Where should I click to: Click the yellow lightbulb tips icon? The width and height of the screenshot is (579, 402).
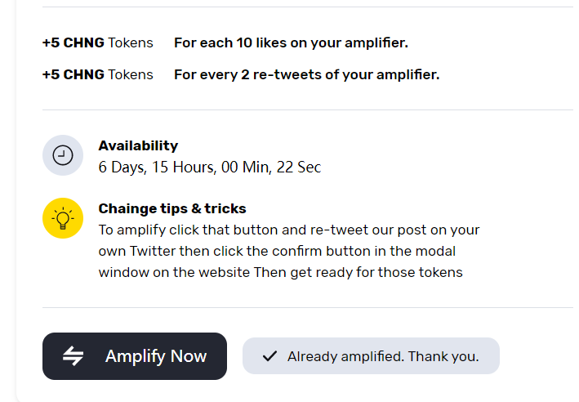point(63,218)
